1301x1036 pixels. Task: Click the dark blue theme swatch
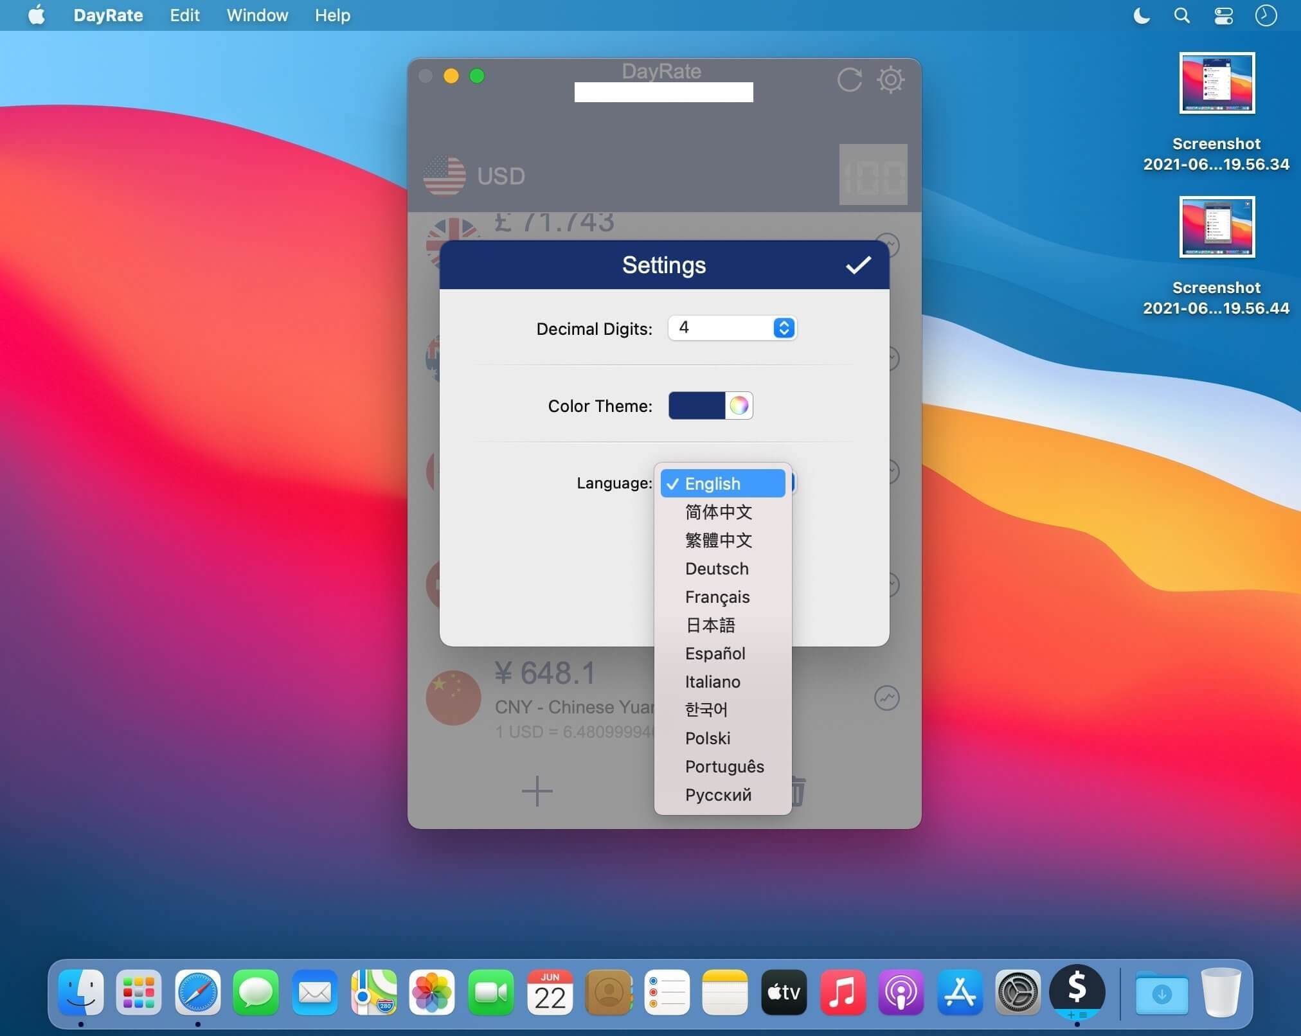tap(697, 406)
